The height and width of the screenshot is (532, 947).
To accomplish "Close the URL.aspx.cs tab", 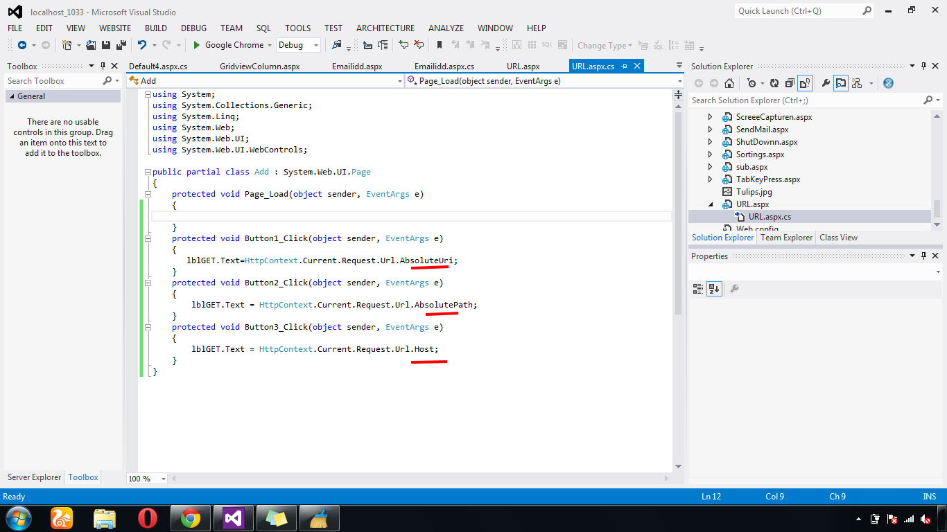I will tap(636, 66).
